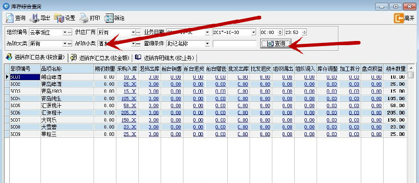Select the 大雪碧 row name cell

tap(67, 127)
